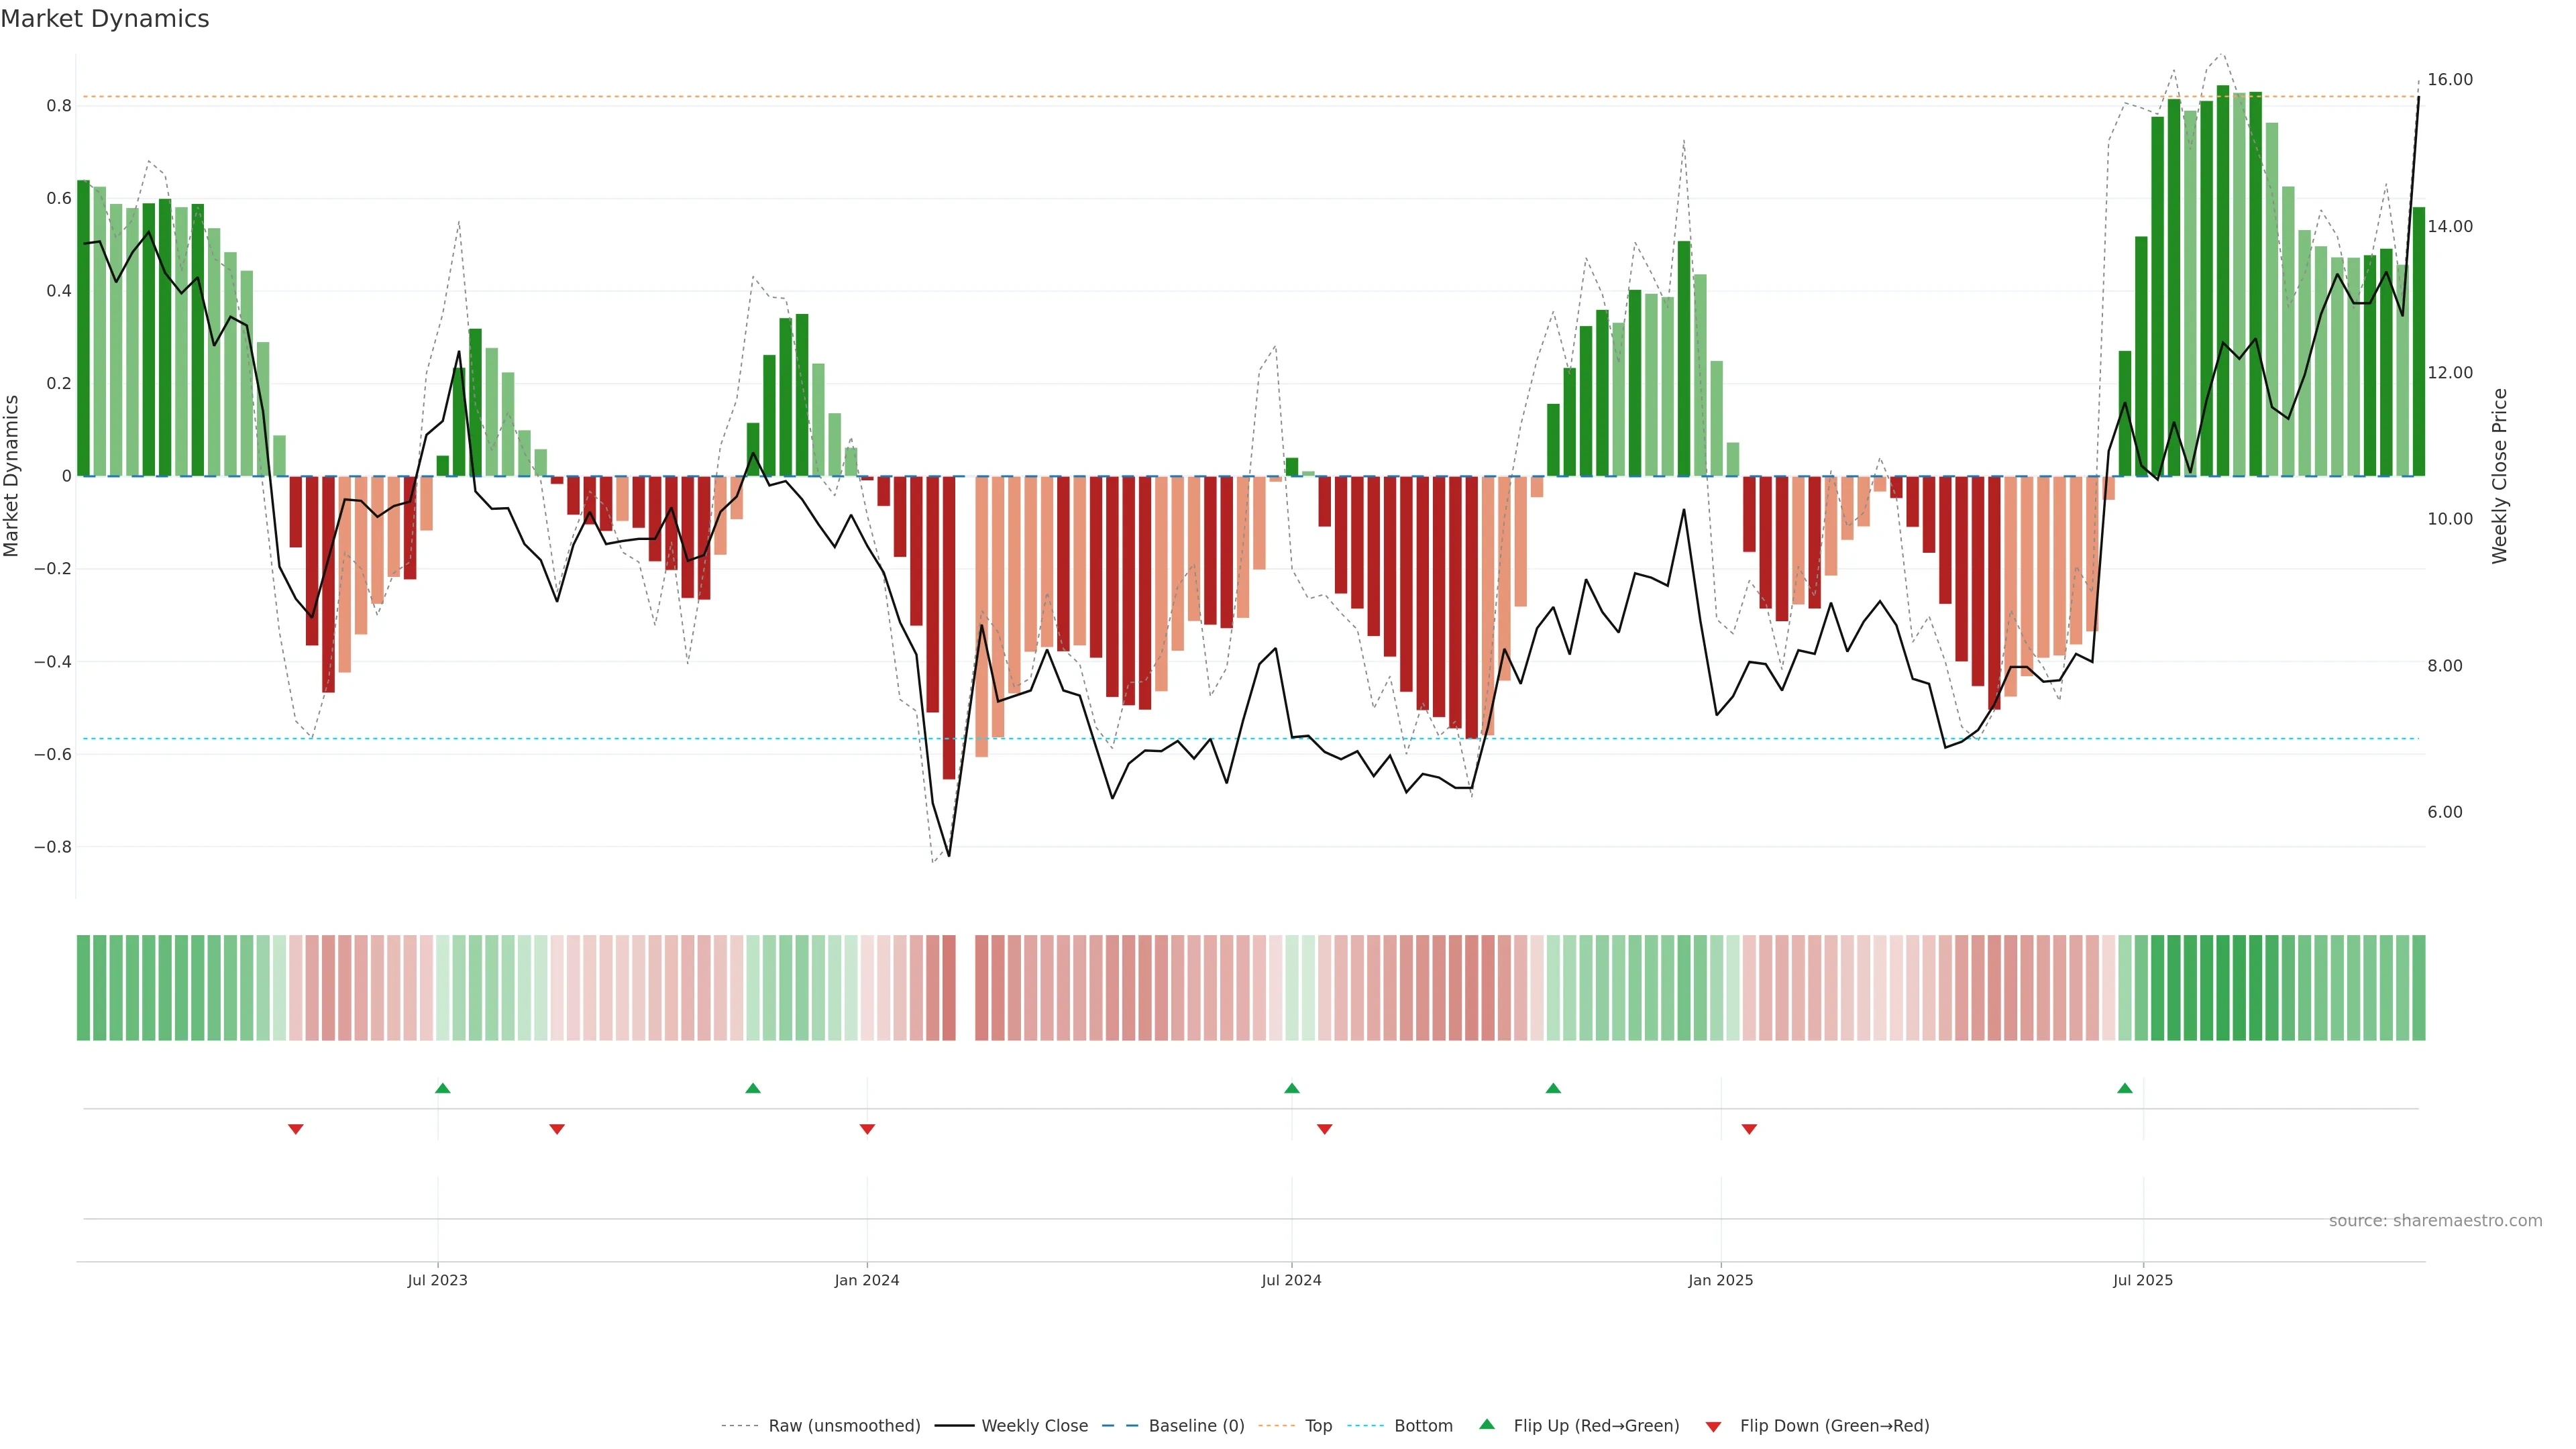Click the Jan 2025 x-axis label
Image resolution: width=2576 pixels, height=1449 pixels.
point(1720,1280)
